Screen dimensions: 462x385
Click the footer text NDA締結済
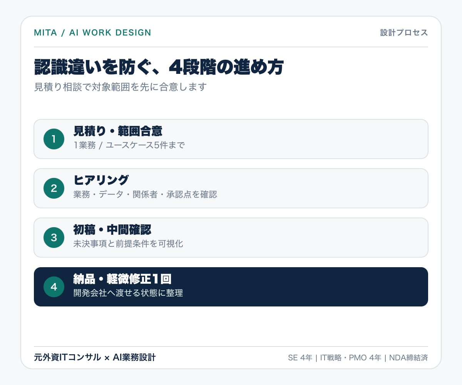click(408, 358)
